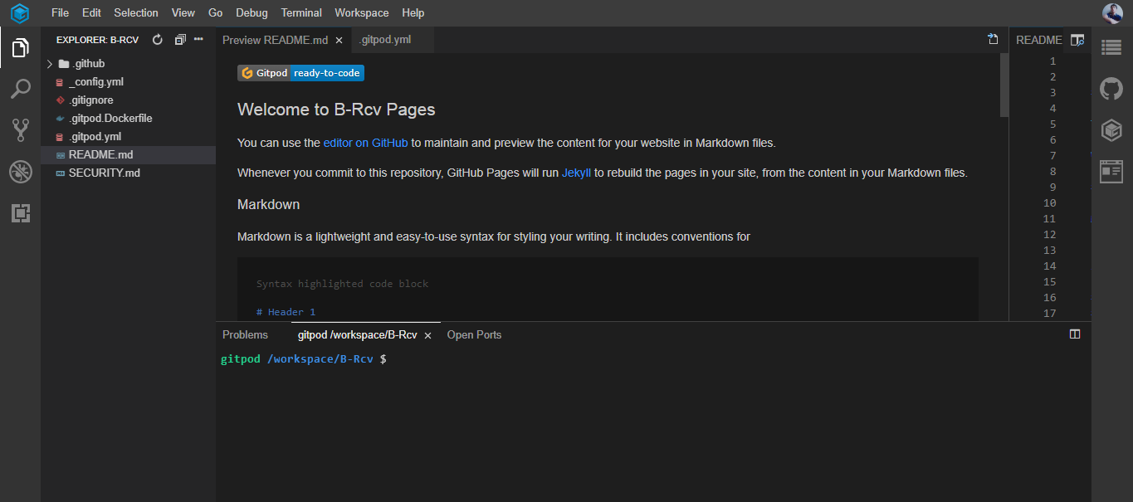Open the Search view in activity bar

tap(20, 89)
